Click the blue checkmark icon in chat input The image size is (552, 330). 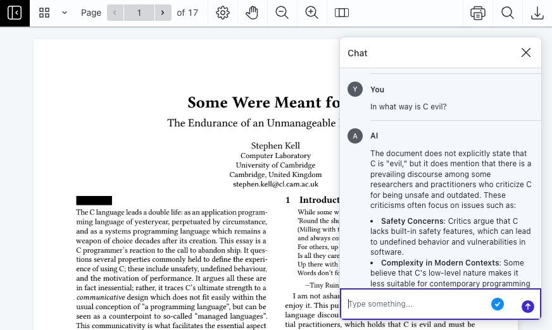(498, 304)
